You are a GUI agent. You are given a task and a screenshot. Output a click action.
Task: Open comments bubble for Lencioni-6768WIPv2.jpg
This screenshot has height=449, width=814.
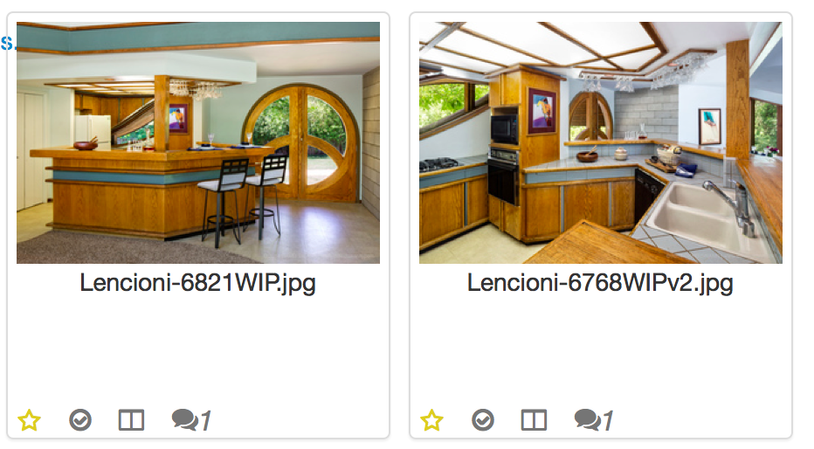click(x=588, y=419)
